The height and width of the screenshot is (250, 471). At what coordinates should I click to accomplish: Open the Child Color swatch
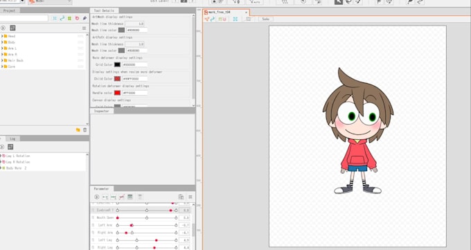(117, 79)
